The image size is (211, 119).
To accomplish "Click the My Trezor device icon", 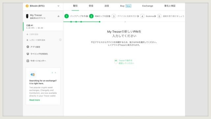I will (27, 16).
